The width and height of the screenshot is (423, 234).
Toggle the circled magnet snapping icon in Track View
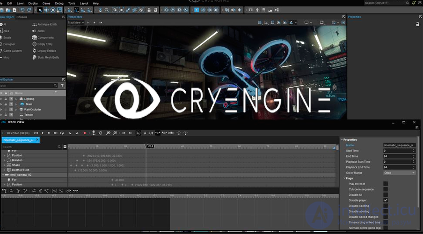click(138, 133)
